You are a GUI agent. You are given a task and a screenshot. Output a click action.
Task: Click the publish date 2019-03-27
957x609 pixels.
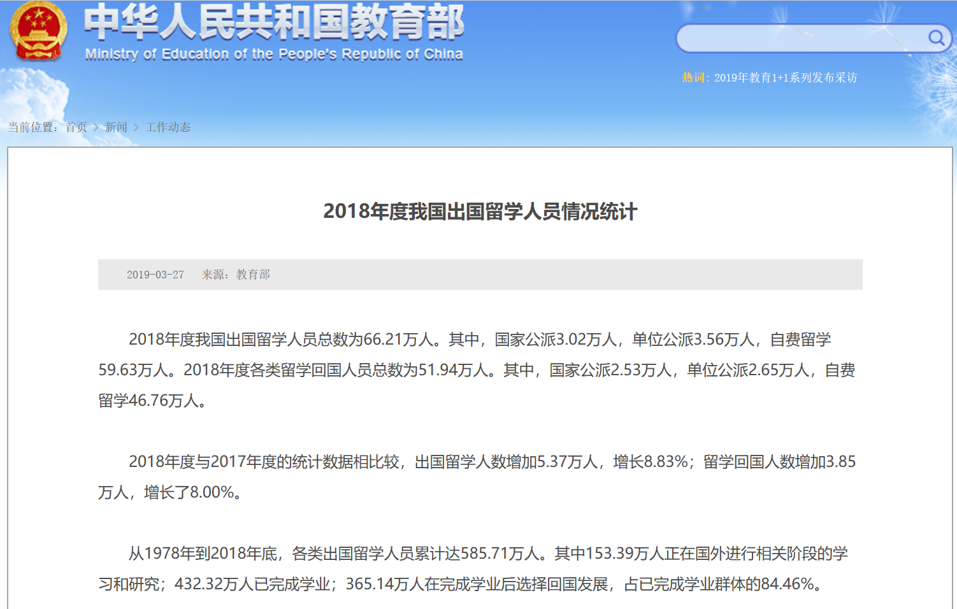[x=155, y=275]
